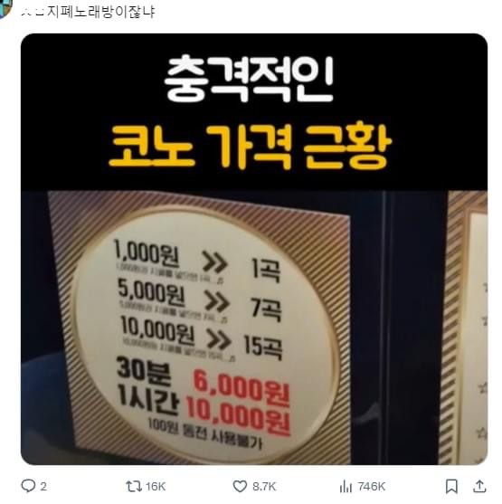Click the red 10,000원 hourly price
This screenshot has width=502, height=504.
tap(239, 415)
